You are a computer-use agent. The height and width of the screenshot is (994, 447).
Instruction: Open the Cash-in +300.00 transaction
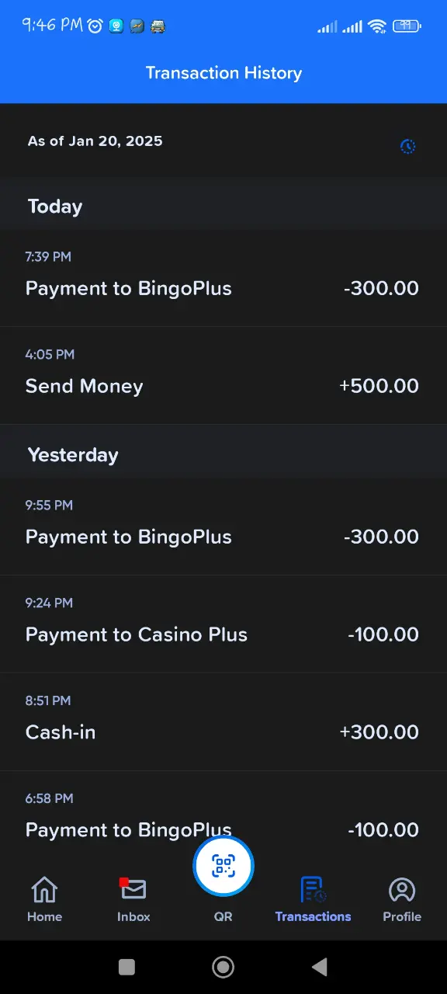tap(223, 722)
